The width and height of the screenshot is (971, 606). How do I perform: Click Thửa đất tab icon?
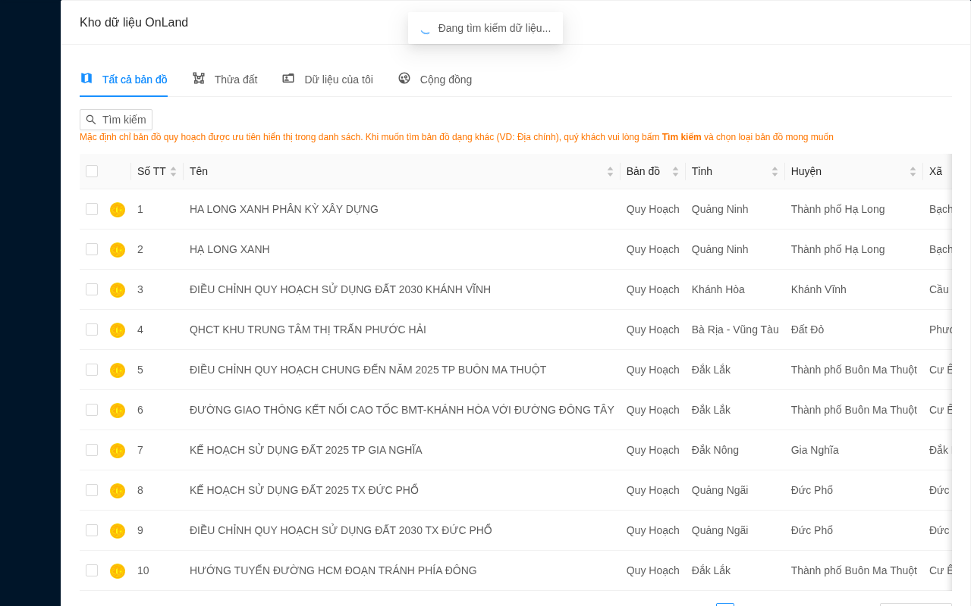[199, 78]
